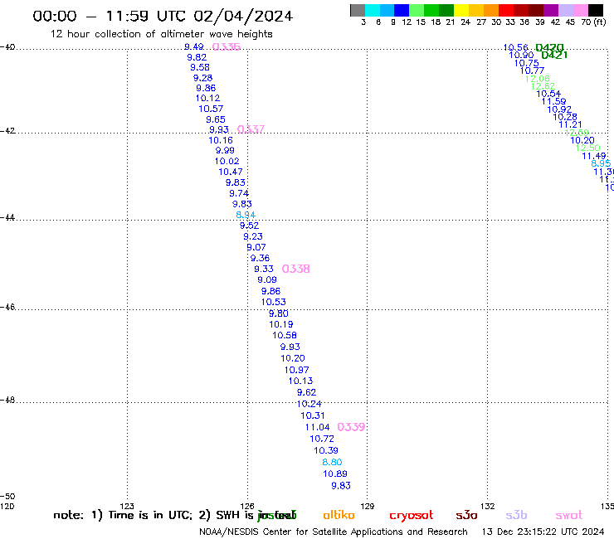Click the 9.74 wave height value

239,193
